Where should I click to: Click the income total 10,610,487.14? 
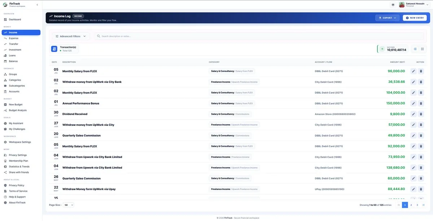point(397,50)
